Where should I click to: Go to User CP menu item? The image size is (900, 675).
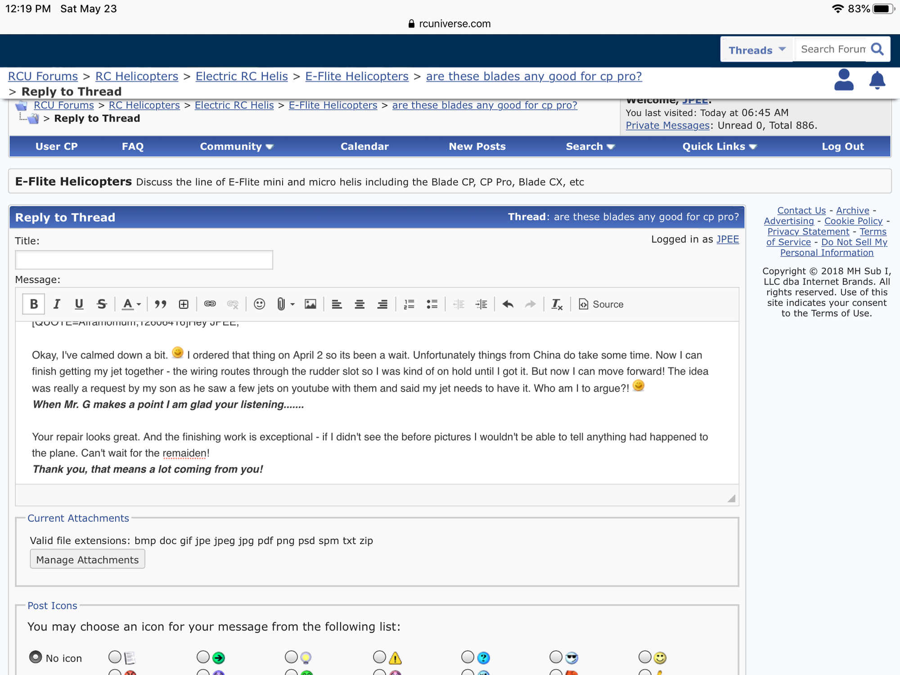pos(57,147)
